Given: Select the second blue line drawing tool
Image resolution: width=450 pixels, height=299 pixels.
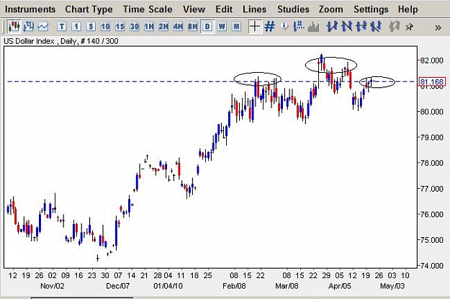Looking at the screenshot, I should [x=347, y=27].
